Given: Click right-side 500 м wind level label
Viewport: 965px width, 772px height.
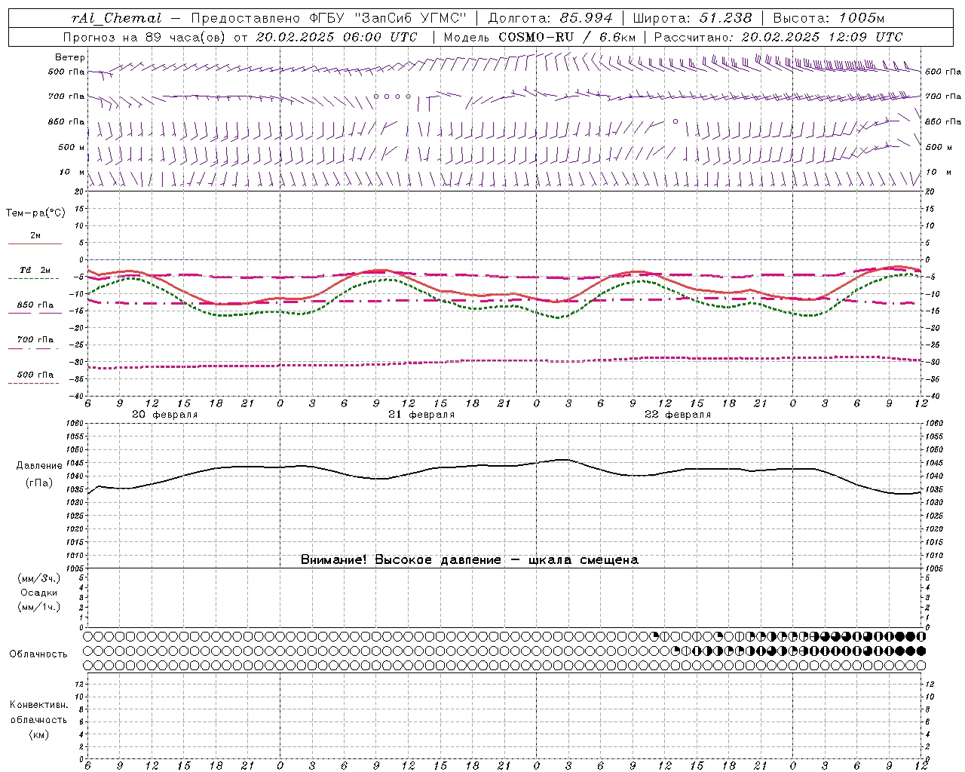Looking at the screenshot, I should pos(939,147).
